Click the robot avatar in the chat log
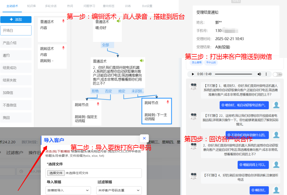Image resolution: width=287 pixels, height=195 pixels. tap(194, 86)
